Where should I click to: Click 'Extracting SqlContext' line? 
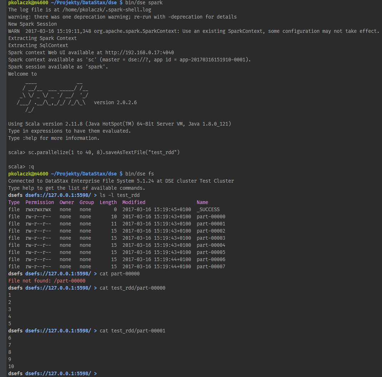point(38,46)
